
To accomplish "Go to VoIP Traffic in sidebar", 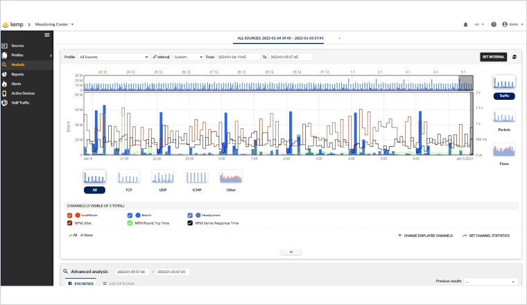I will tap(20, 103).
